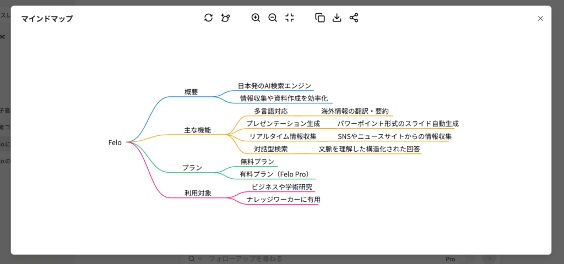Close the マインドマップ dialog

pyautogui.click(x=540, y=18)
